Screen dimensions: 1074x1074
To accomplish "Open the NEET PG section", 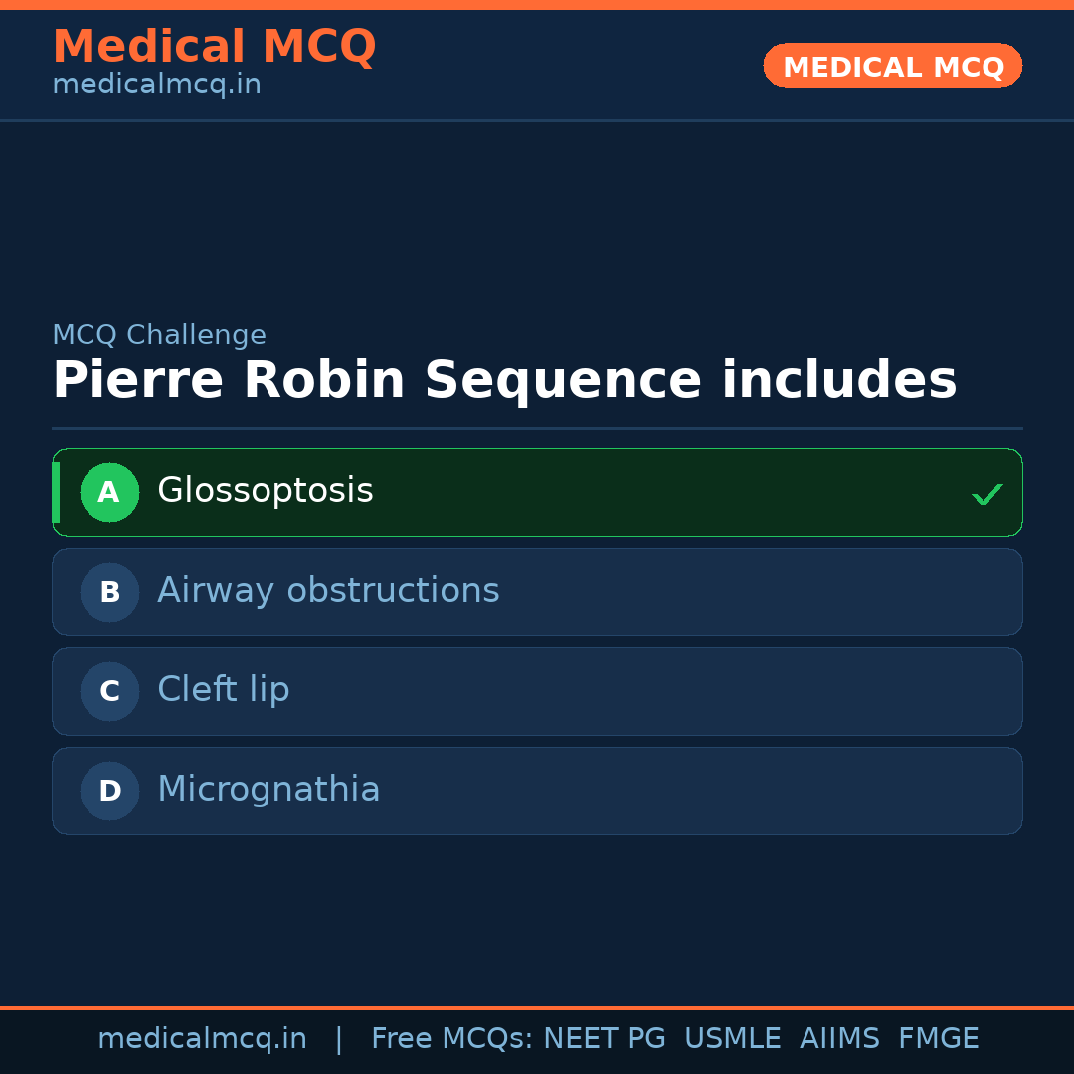I will click(604, 1038).
